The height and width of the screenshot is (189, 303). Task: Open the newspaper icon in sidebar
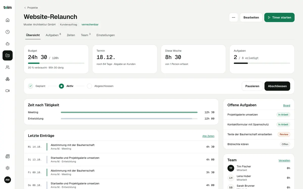8,156
